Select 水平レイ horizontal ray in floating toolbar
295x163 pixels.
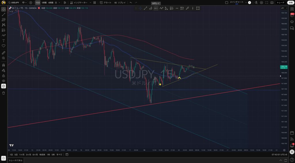(x=156, y=8)
